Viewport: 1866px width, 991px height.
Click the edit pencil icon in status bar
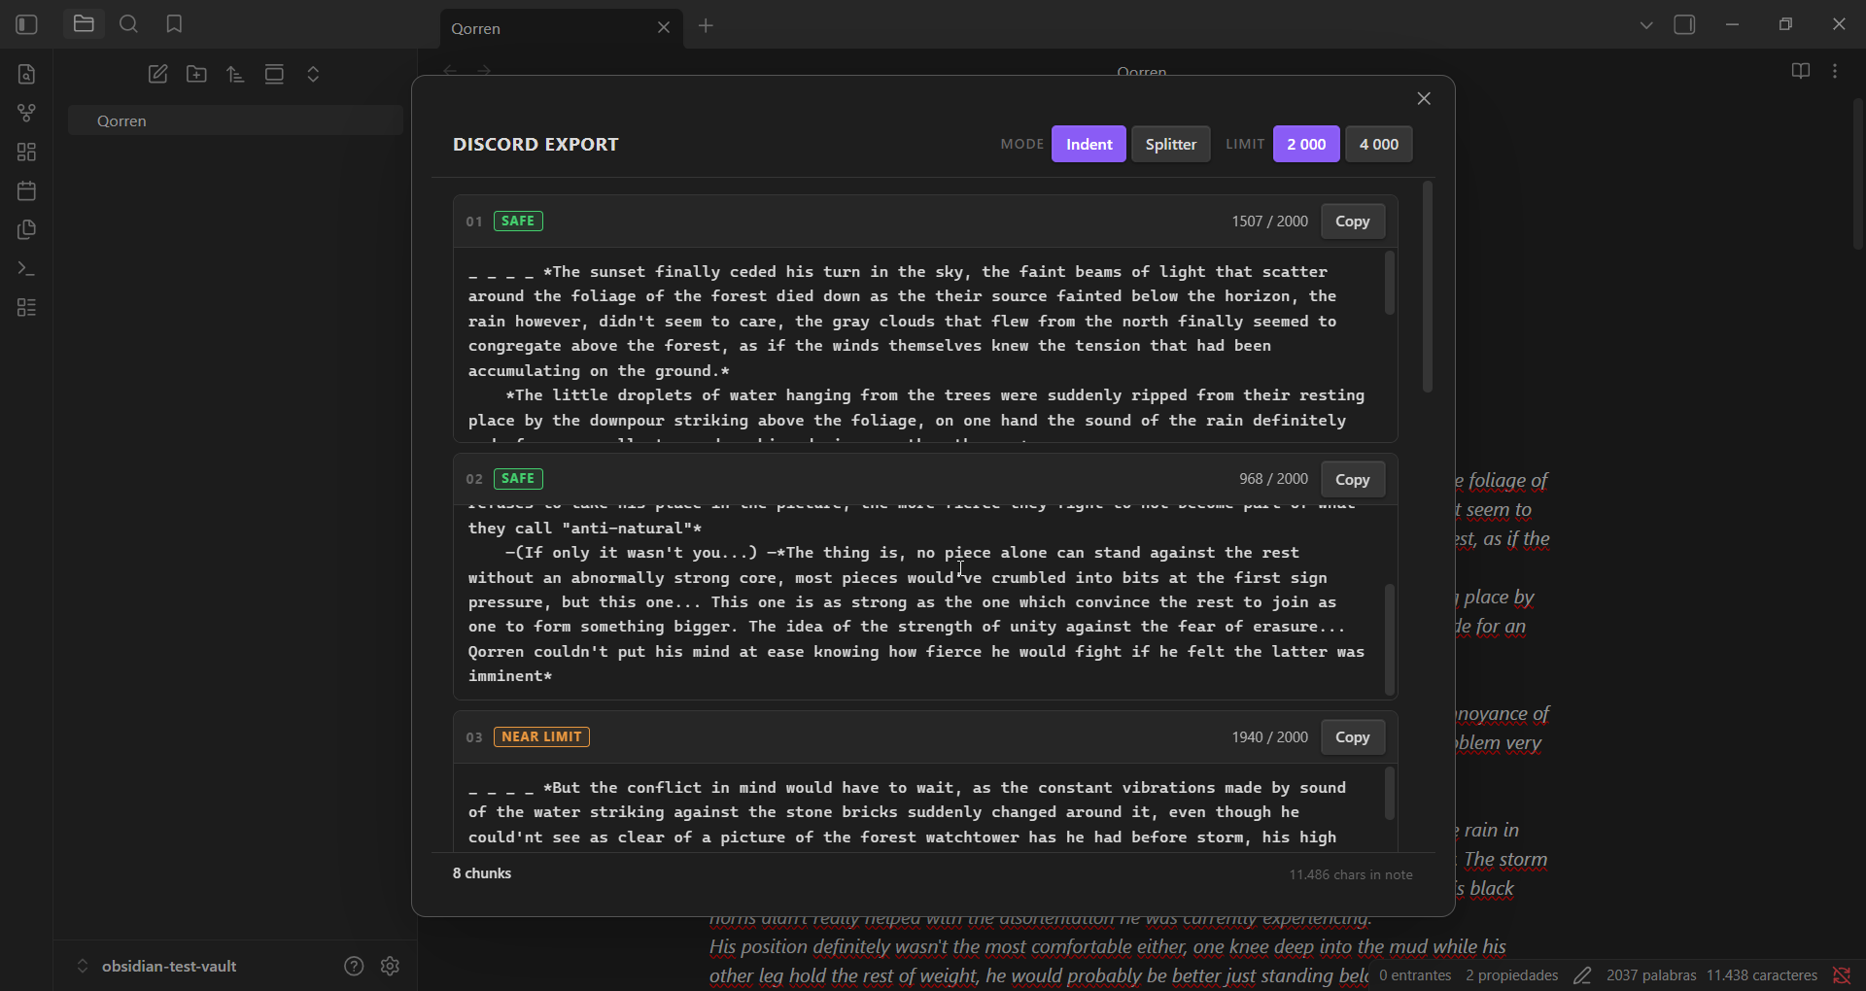click(1583, 975)
